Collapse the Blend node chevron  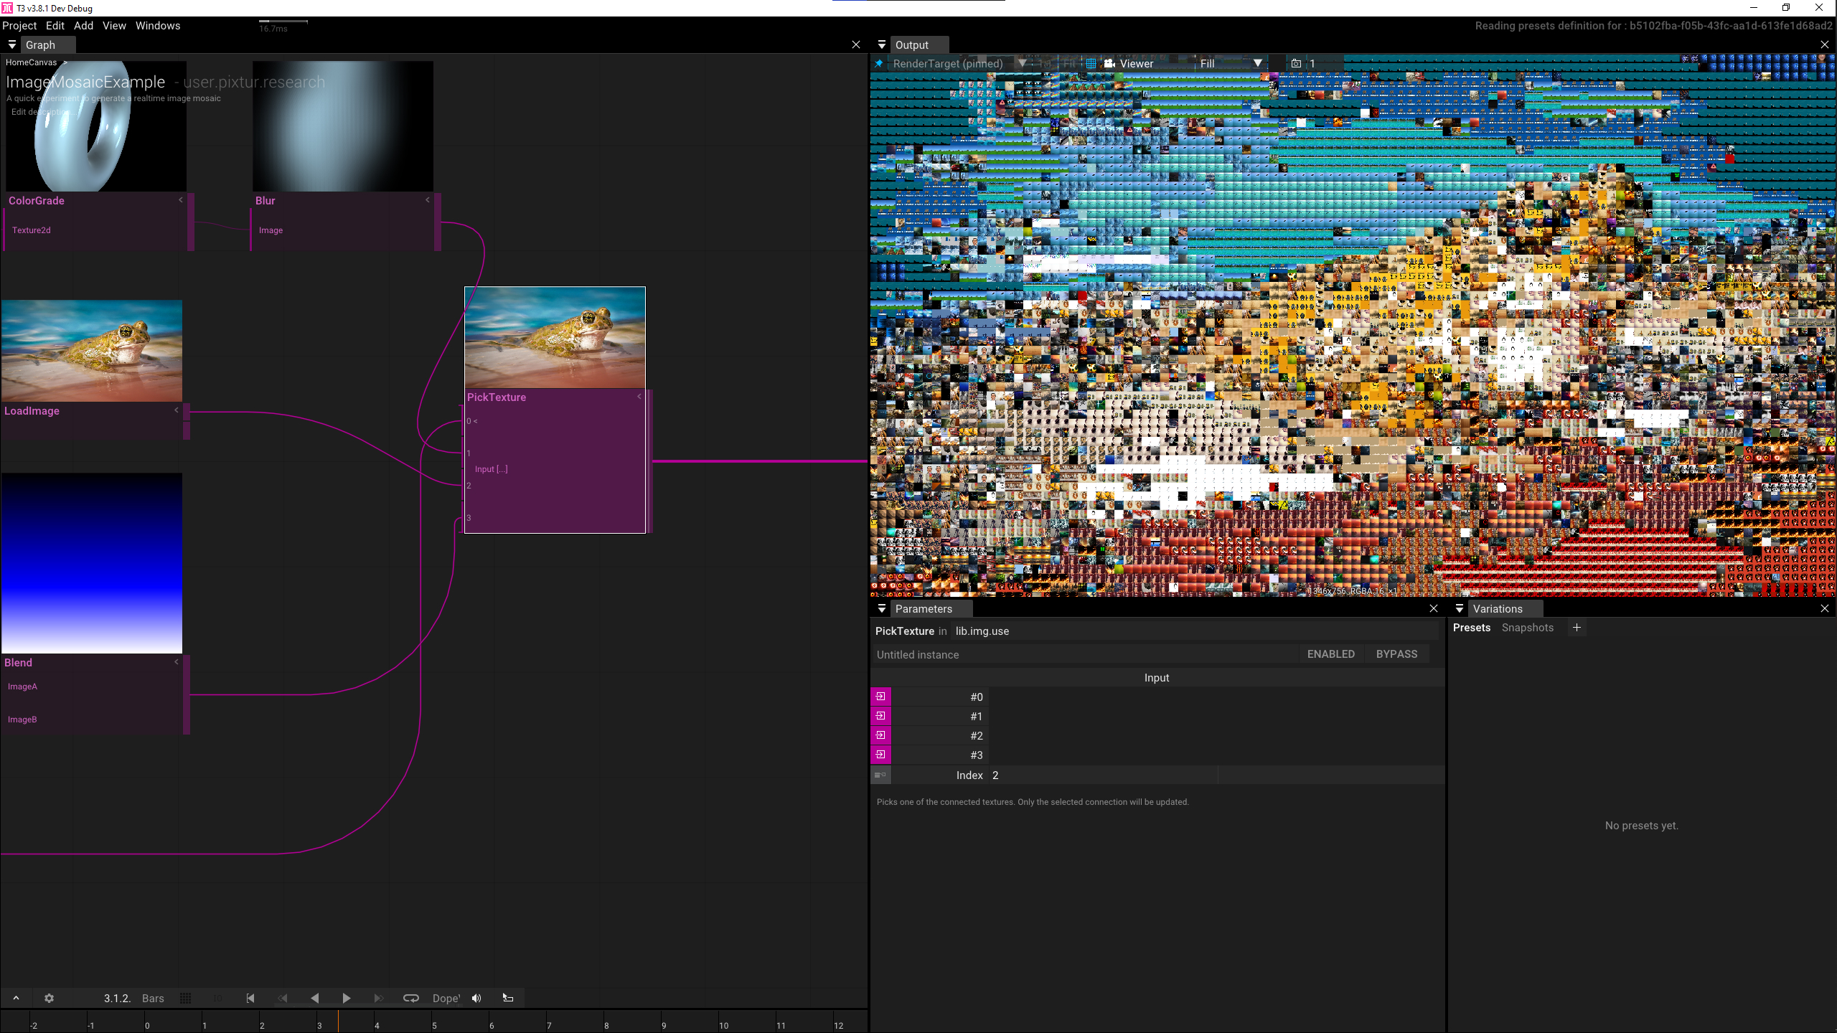click(177, 662)
